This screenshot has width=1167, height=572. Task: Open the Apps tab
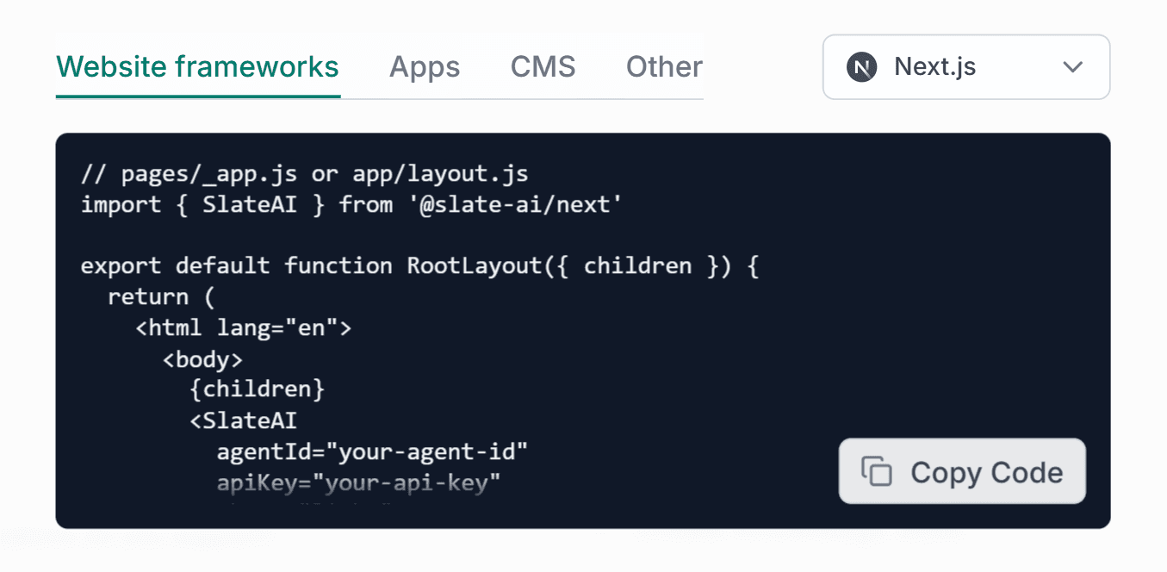tap(425, 67)
